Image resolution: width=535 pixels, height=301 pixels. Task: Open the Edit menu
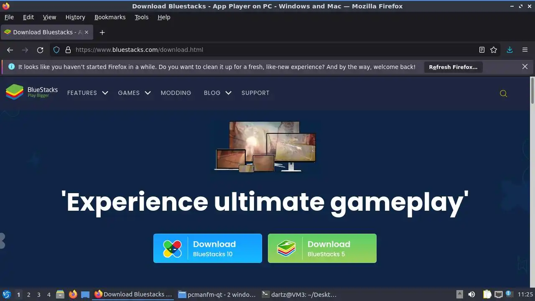coord(28,17)
